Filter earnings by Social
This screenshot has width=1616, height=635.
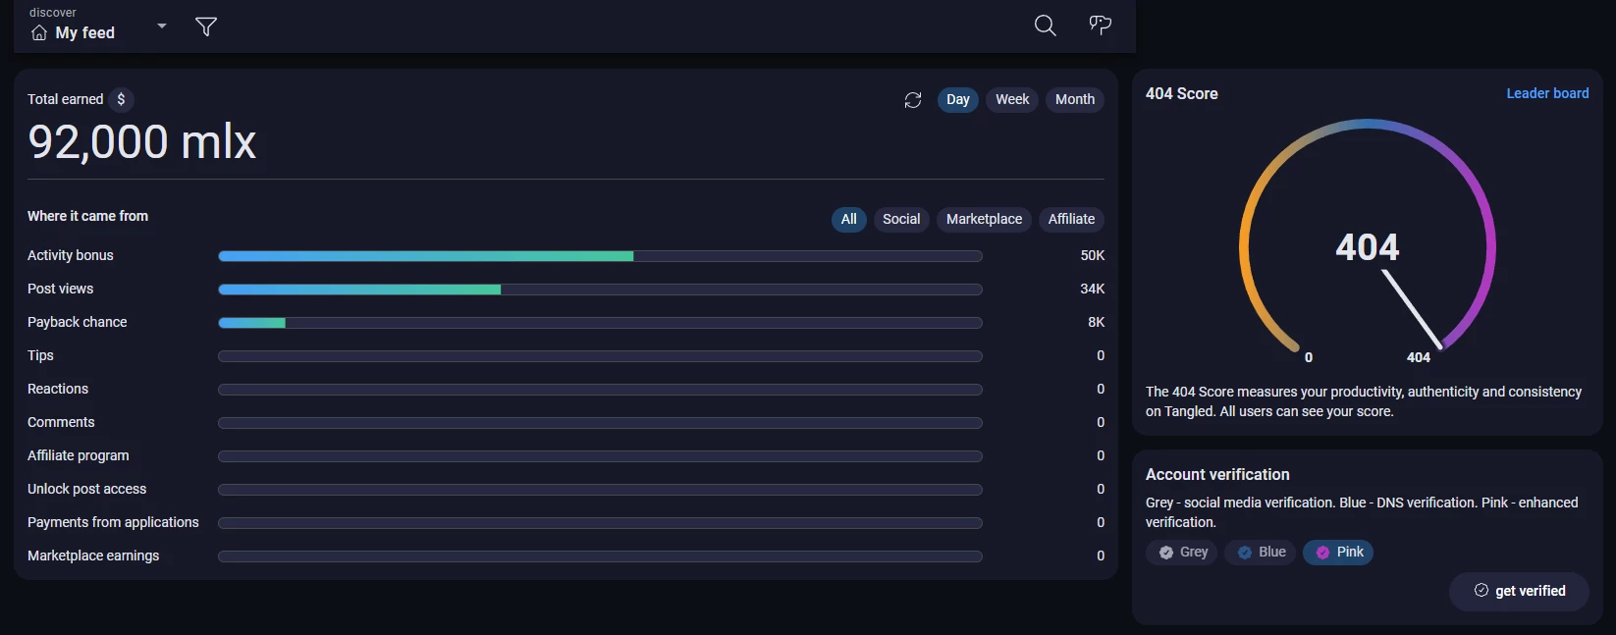coord(901,219)
